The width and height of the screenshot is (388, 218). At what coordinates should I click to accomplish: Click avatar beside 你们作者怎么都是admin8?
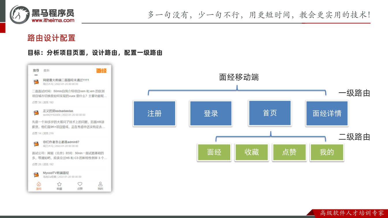click(36, 144)
